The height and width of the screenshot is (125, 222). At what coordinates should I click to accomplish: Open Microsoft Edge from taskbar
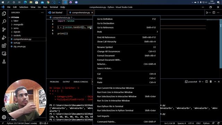pyautogui.click(x=25, y=2)
